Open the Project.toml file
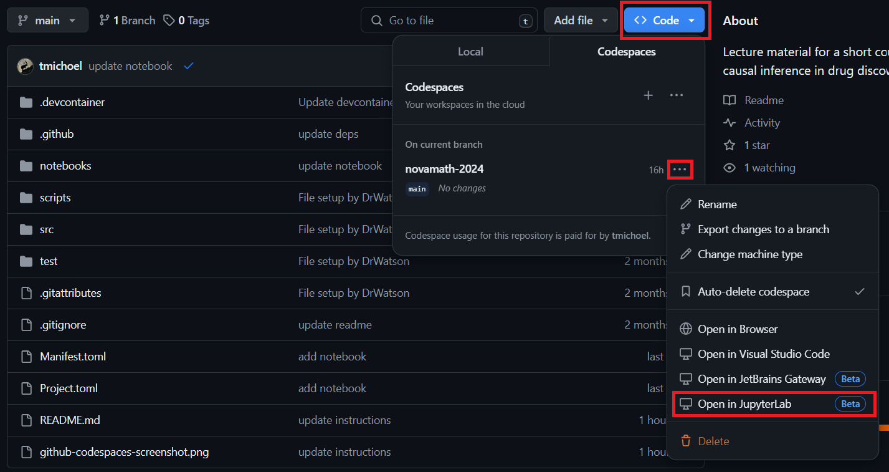Viewport: 889px width, 472px height. pos(69,388)
